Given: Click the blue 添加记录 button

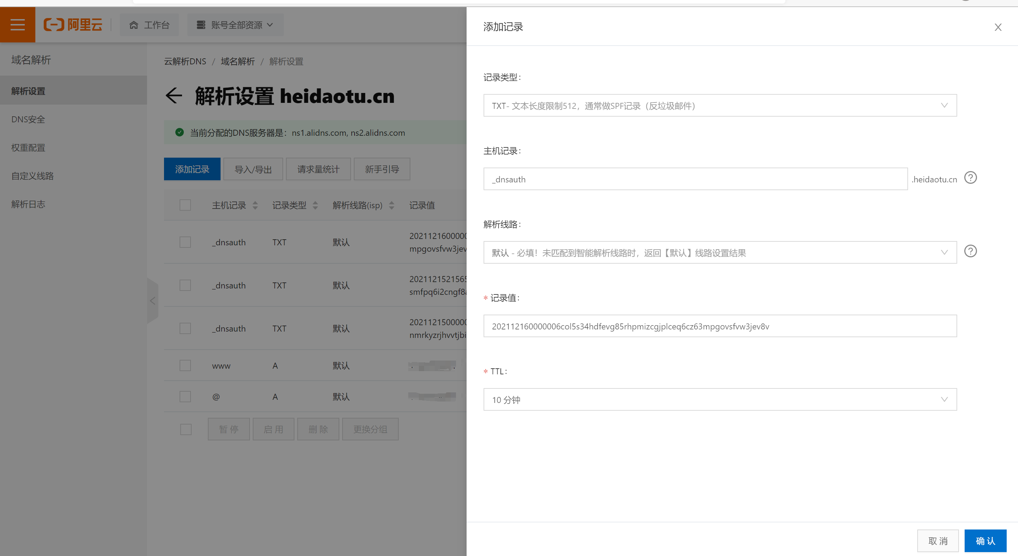Looking at the screenshot, I should click(192, 169).
